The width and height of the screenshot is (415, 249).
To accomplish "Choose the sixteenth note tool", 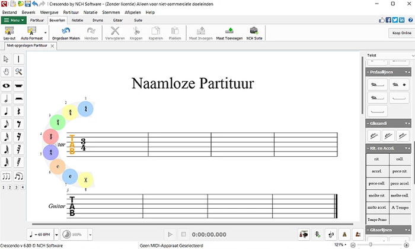I will tap(6, 137).
